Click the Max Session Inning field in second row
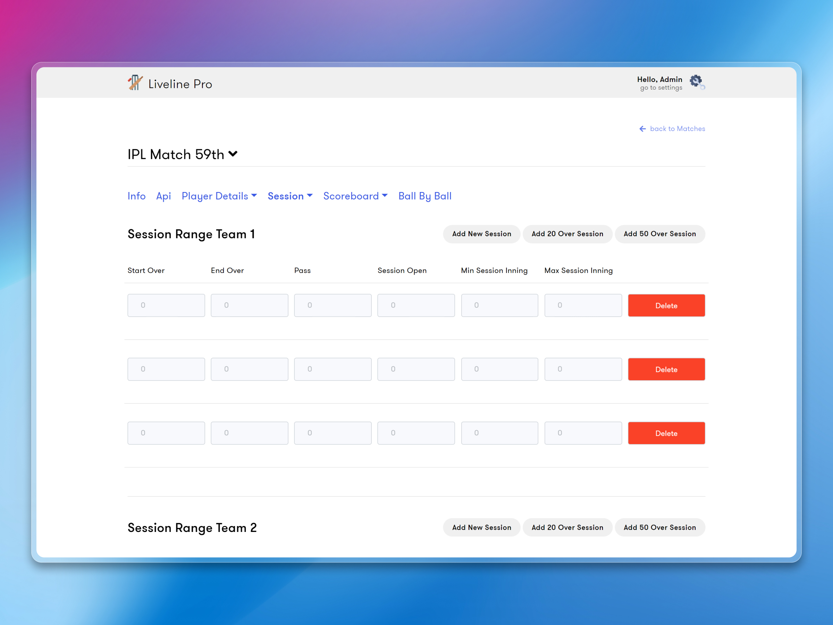Viewport: 833px width, 625px height. [583, 369]
